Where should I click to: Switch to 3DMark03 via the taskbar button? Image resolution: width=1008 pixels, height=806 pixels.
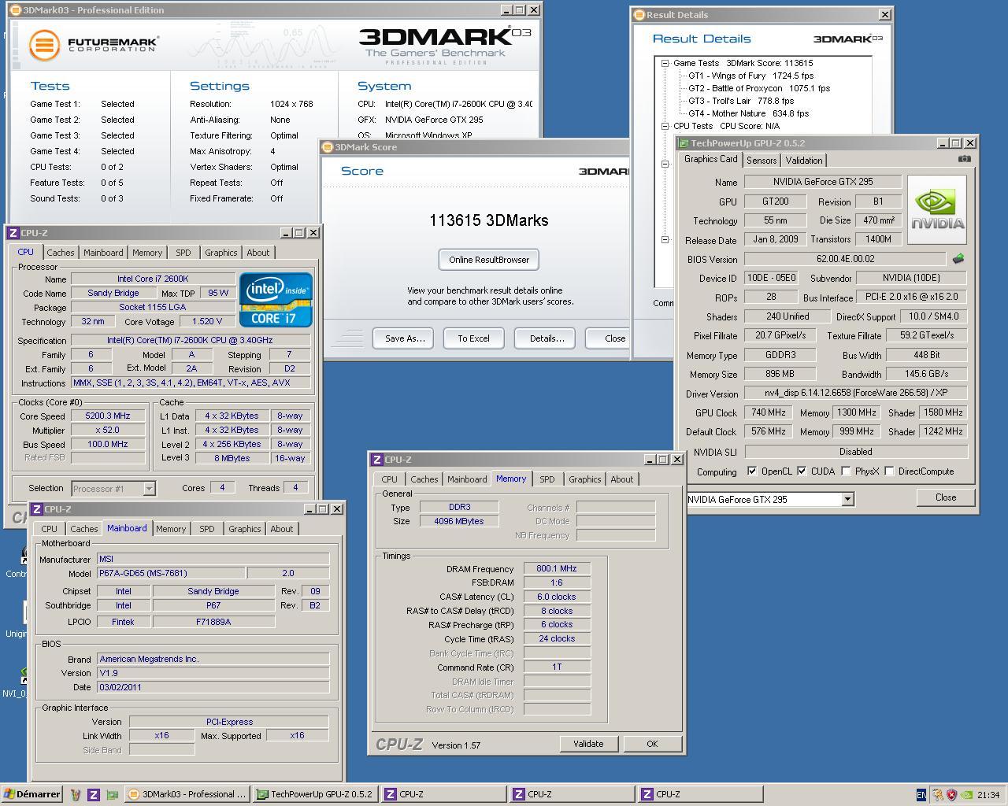click(x=187, y=794)
